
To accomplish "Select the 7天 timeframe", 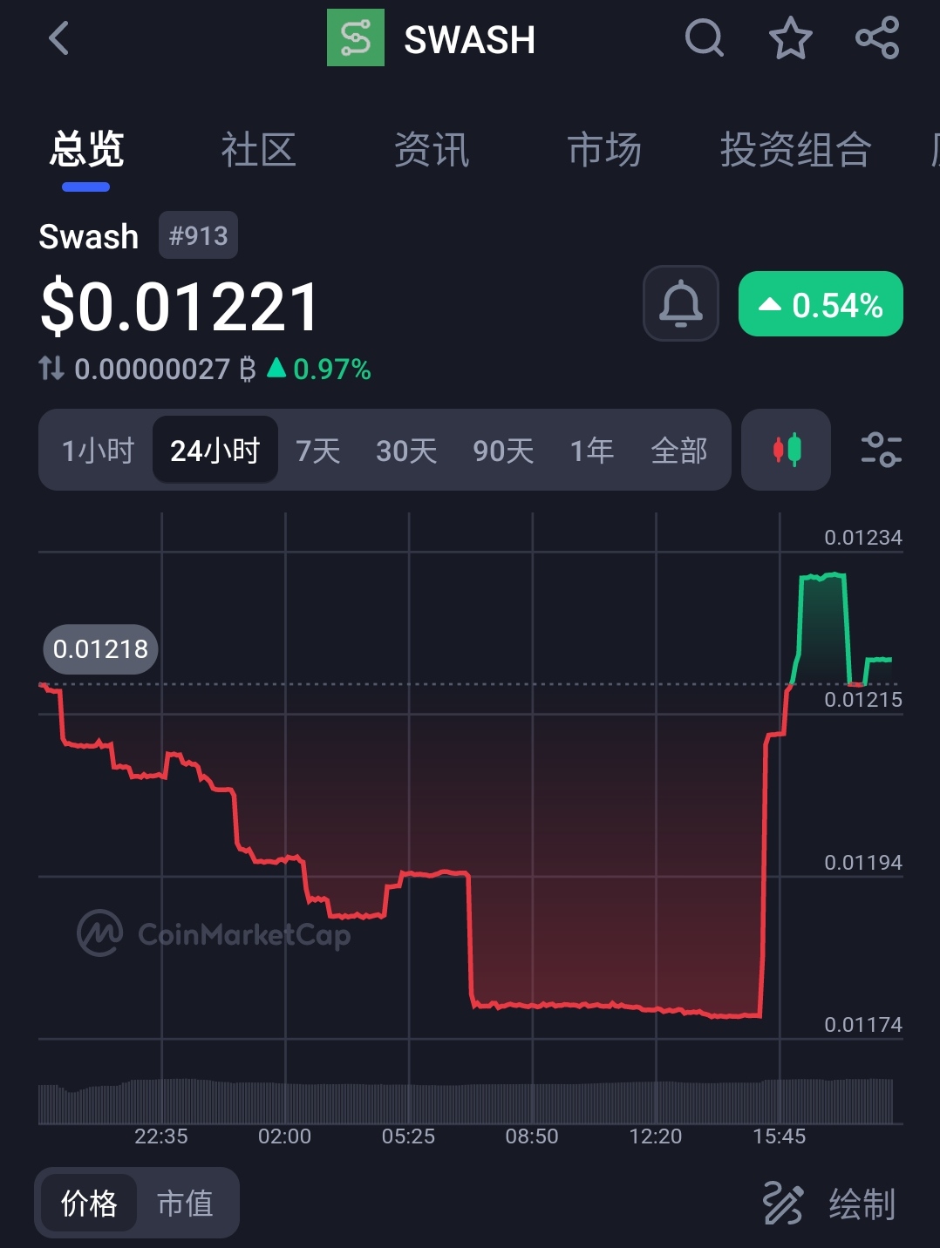I will click(x=317, y=451).
